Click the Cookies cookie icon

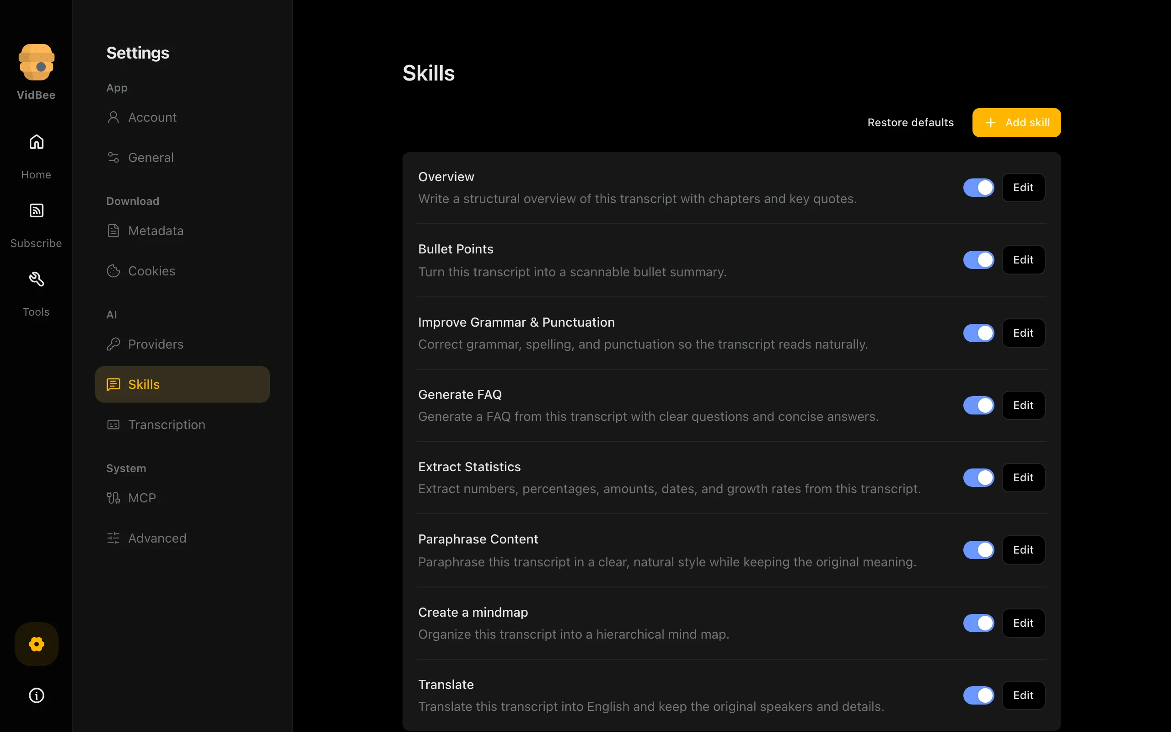coord(113,271)
